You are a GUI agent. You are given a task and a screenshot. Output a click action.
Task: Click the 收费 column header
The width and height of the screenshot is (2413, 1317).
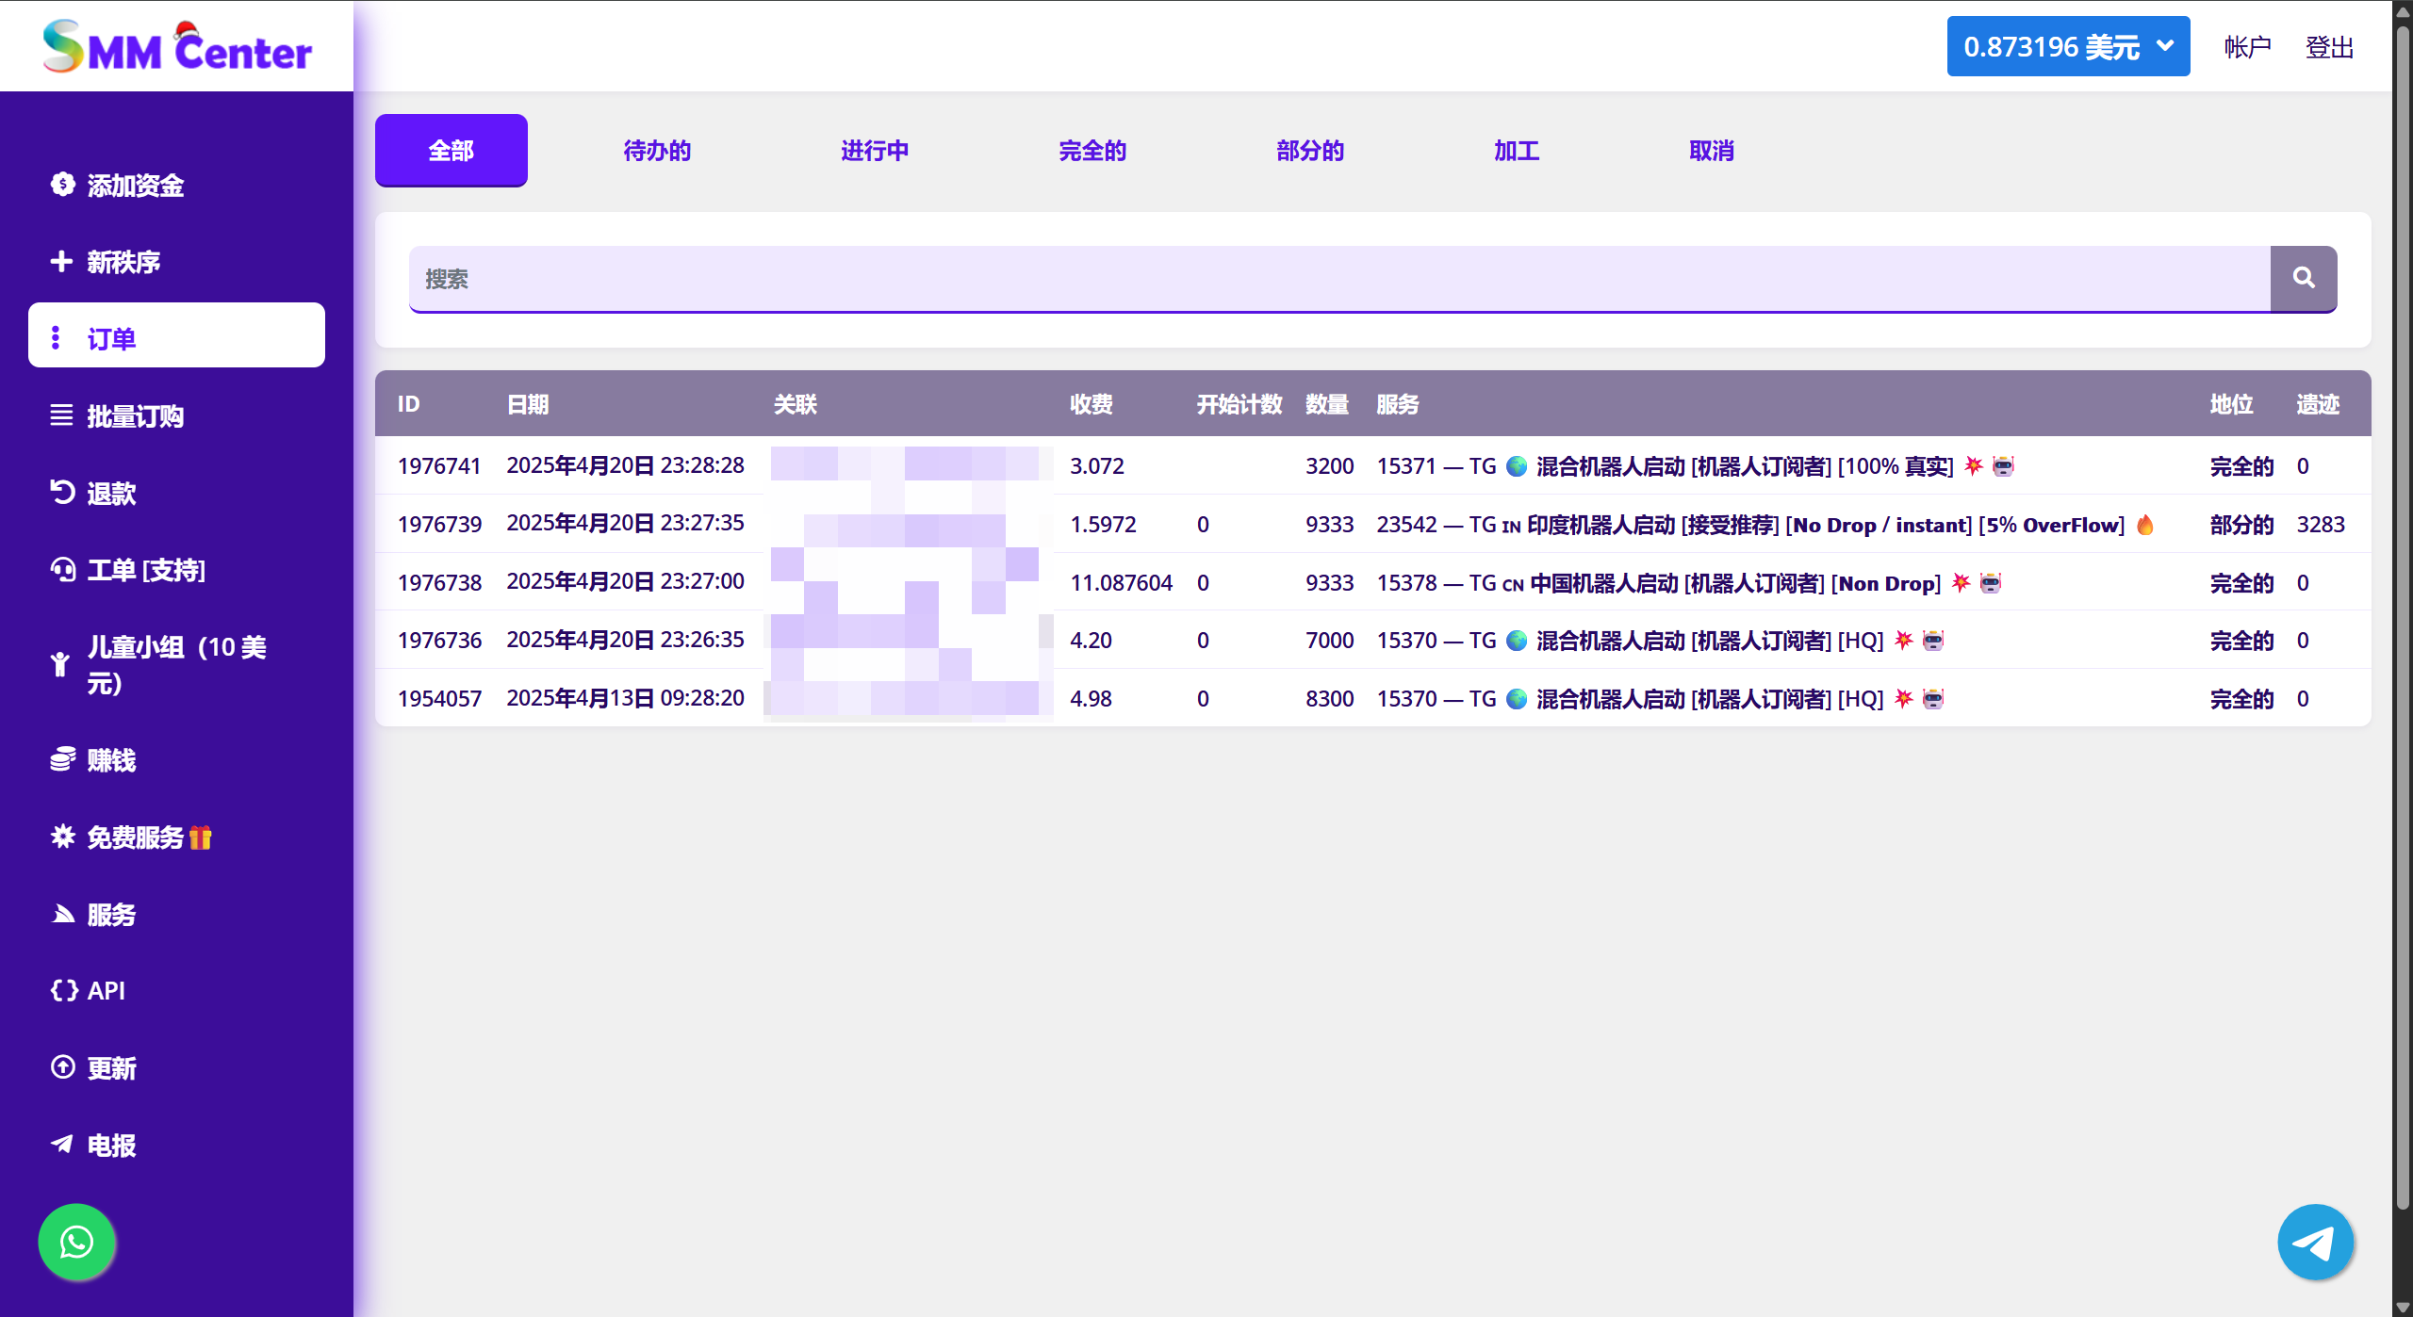tap(1091, 404)
